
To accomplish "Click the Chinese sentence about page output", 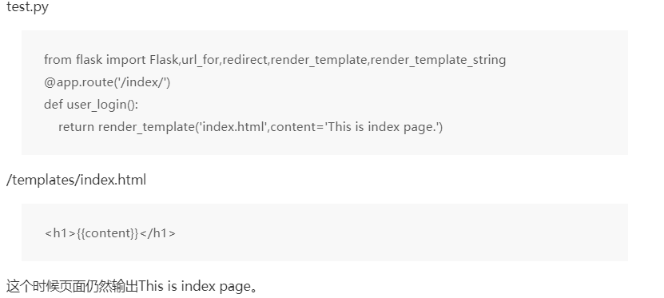I will click(132, 287).
